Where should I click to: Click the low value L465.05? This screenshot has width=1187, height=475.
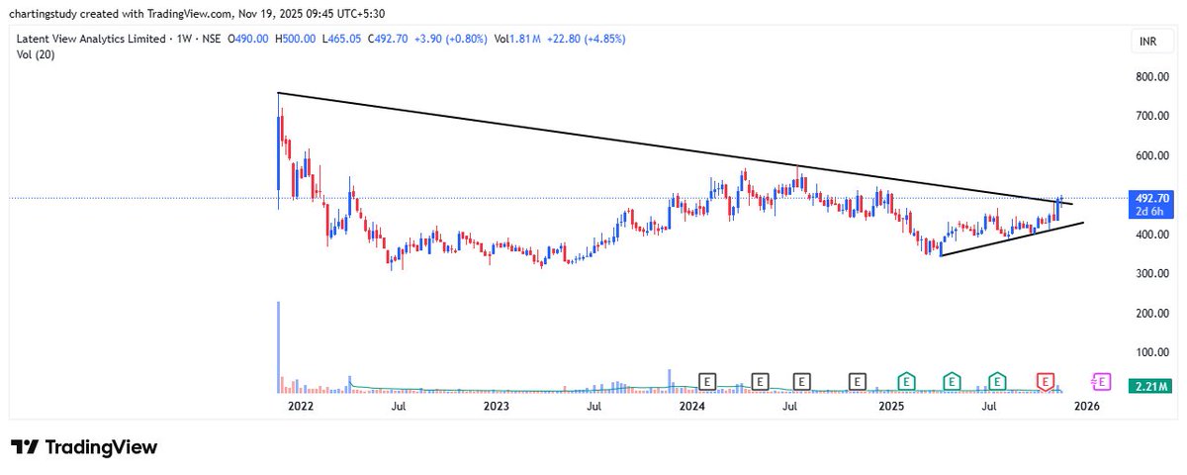tap(342, 40)
